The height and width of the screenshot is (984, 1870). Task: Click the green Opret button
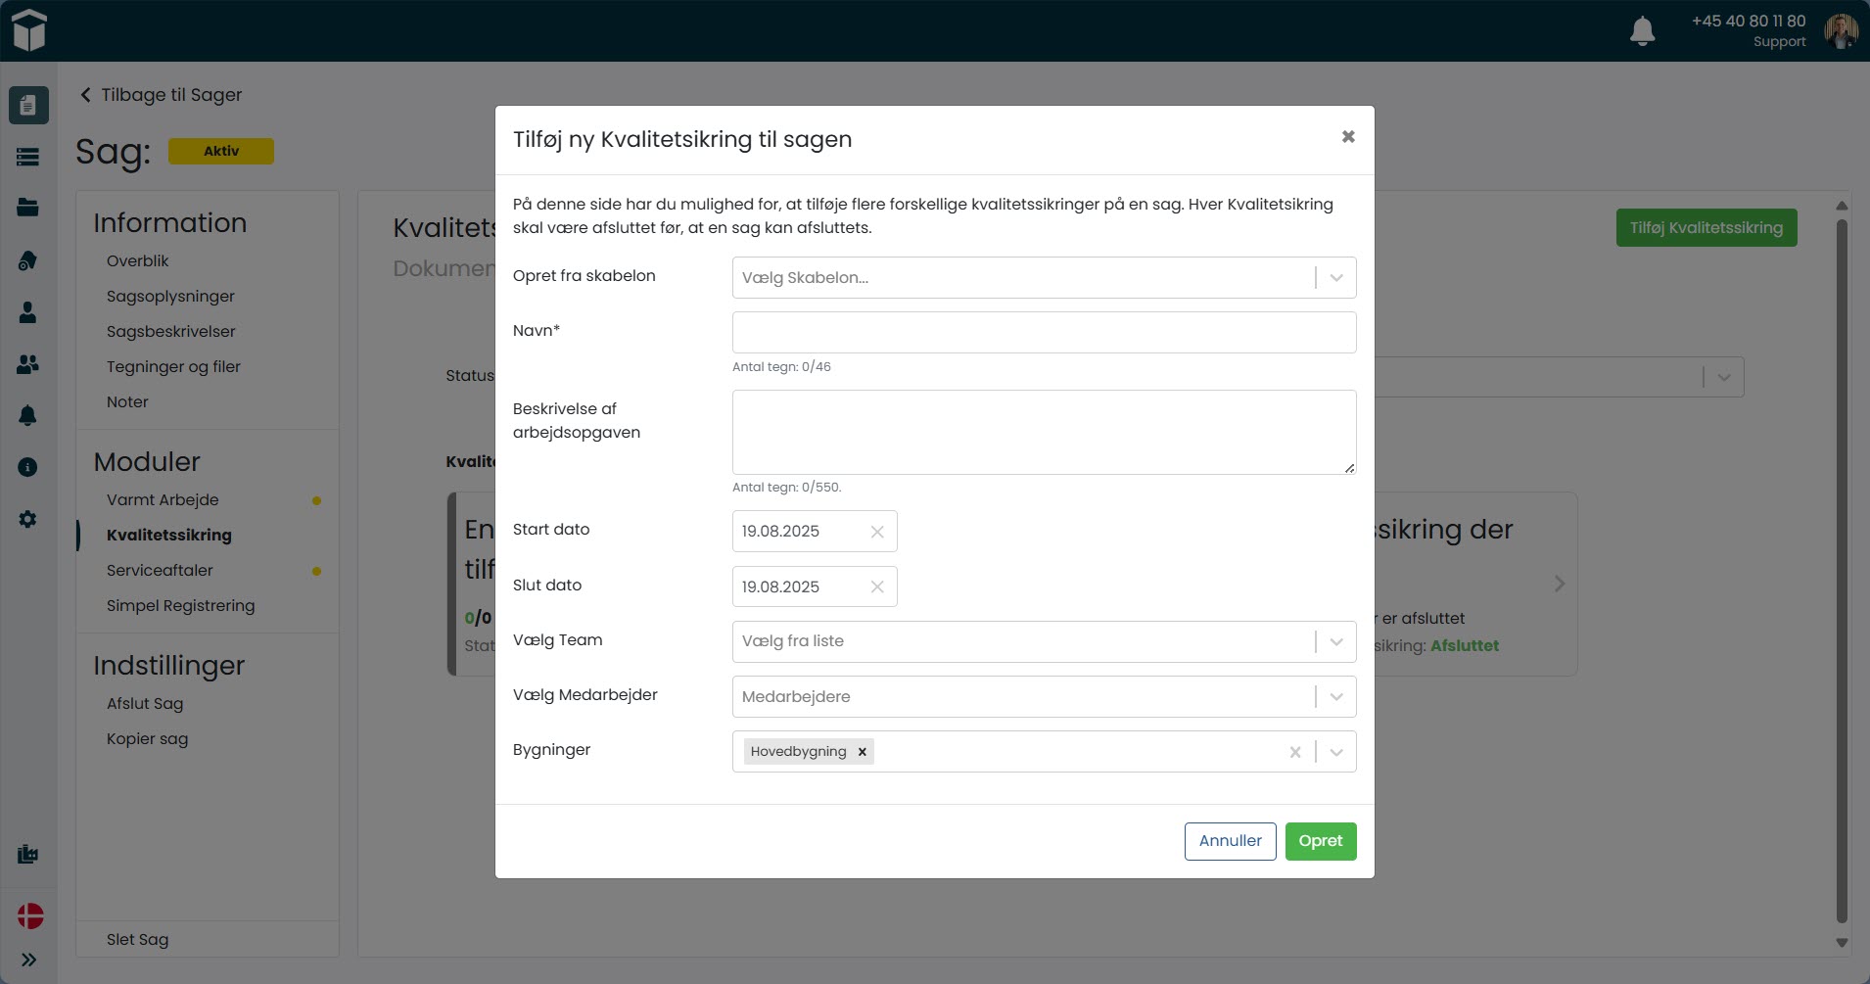tap(1320, 841)
